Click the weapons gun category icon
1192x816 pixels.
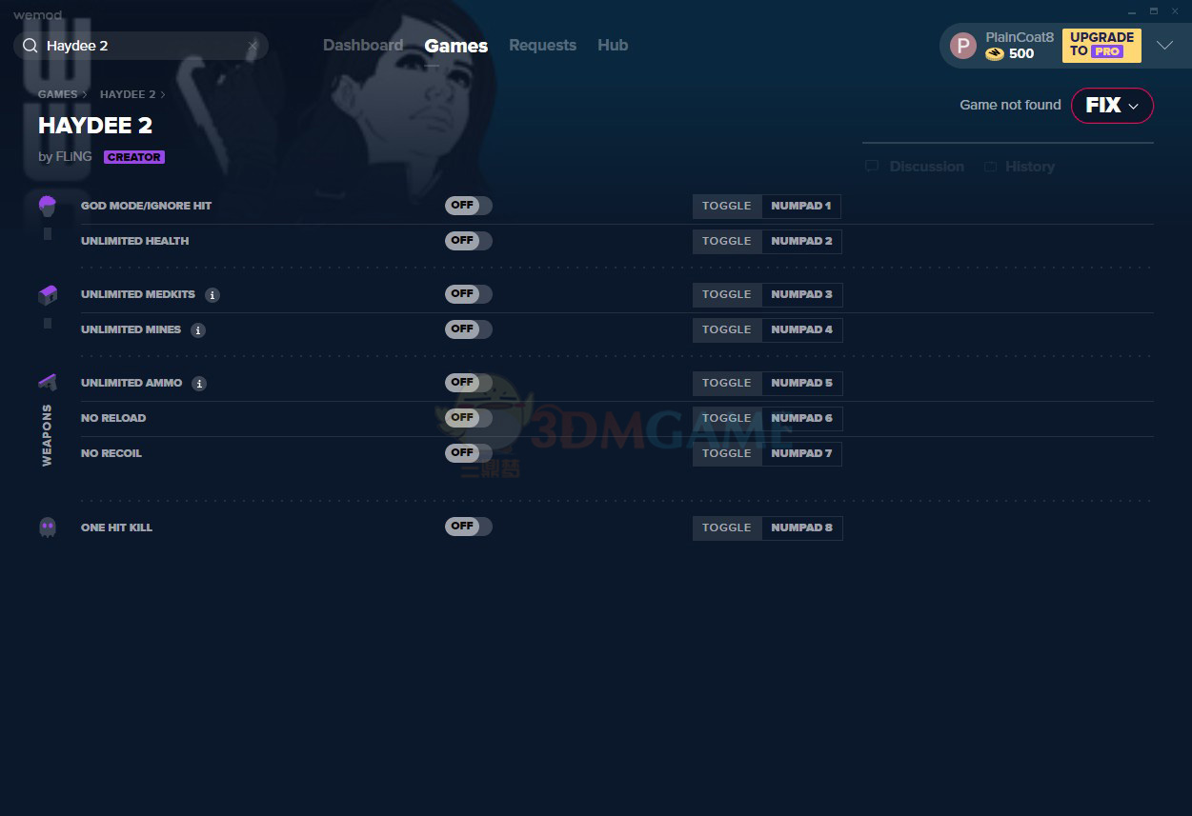(48, 383)
